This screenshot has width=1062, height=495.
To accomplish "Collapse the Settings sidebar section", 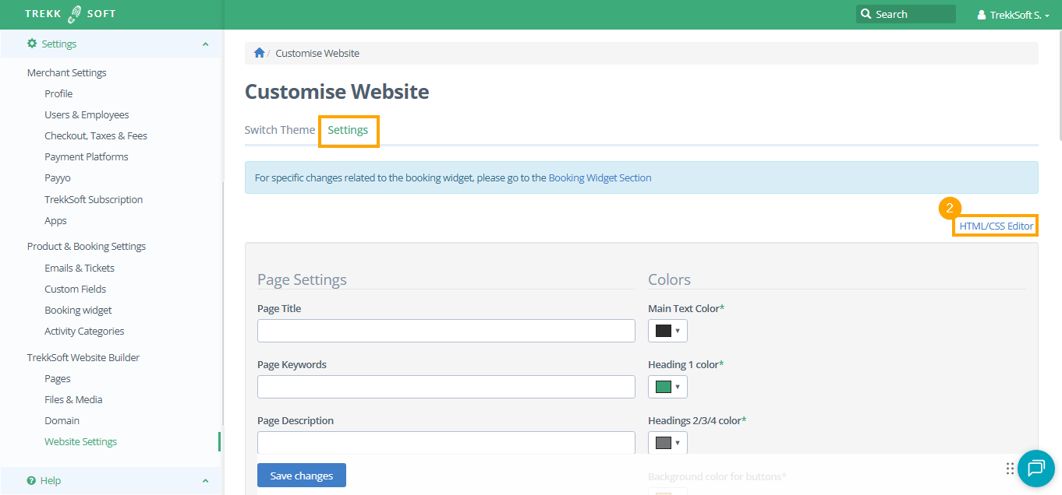I will pyautogui.click(x=205, y=44).
